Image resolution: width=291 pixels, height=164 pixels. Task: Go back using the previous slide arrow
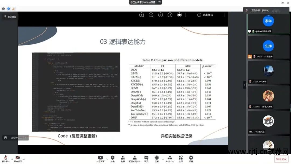(161, 15)
